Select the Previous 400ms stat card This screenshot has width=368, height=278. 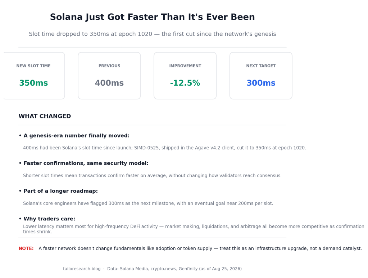(x=109, y=76)
